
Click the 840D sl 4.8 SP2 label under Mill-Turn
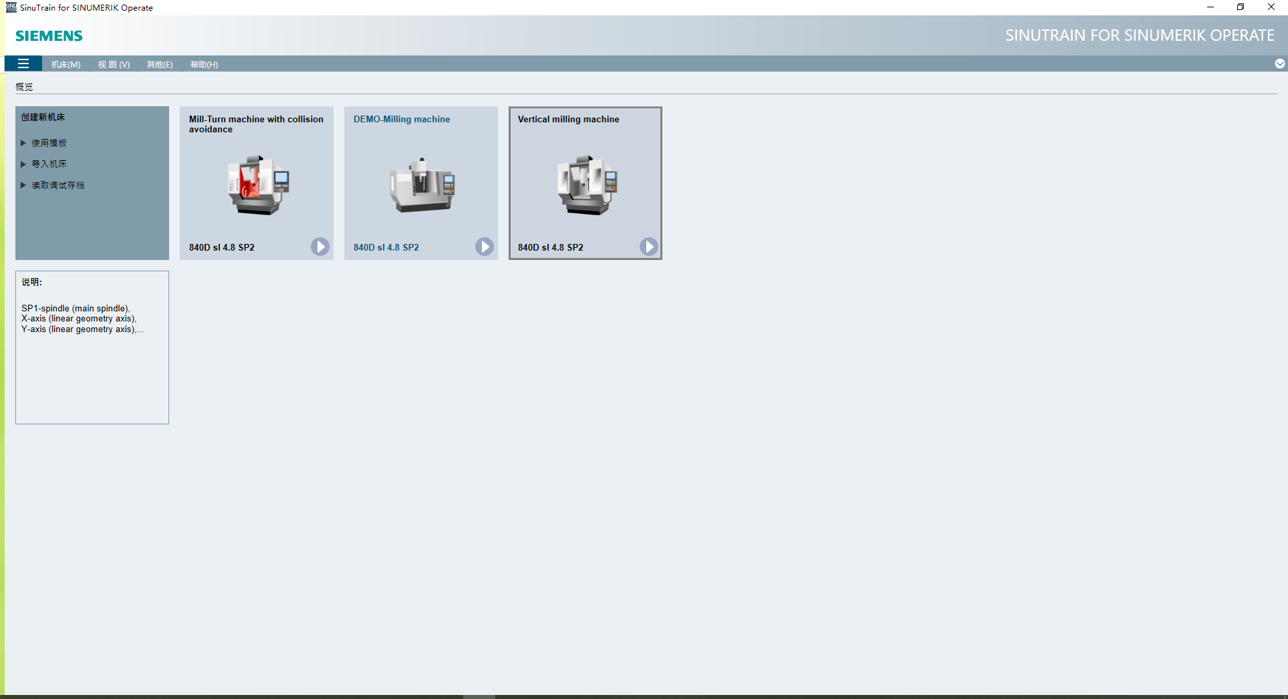click(x=222, y=247)
